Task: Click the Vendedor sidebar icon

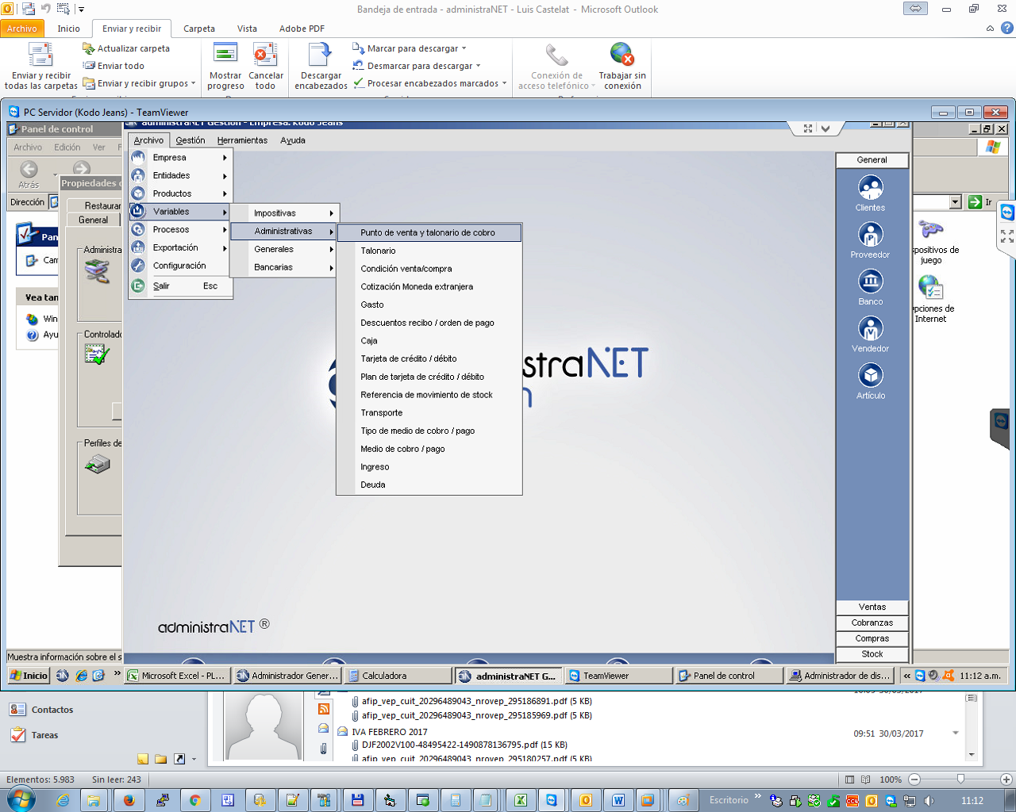Action: tap(870, 329)
